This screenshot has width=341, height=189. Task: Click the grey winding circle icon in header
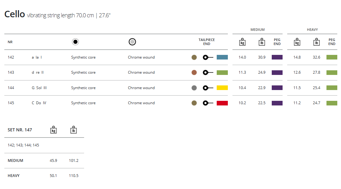[132, 42]
